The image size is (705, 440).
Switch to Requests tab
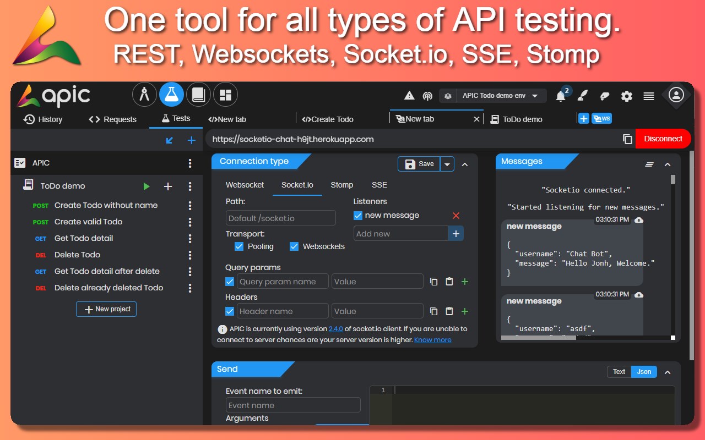point(112,119)
